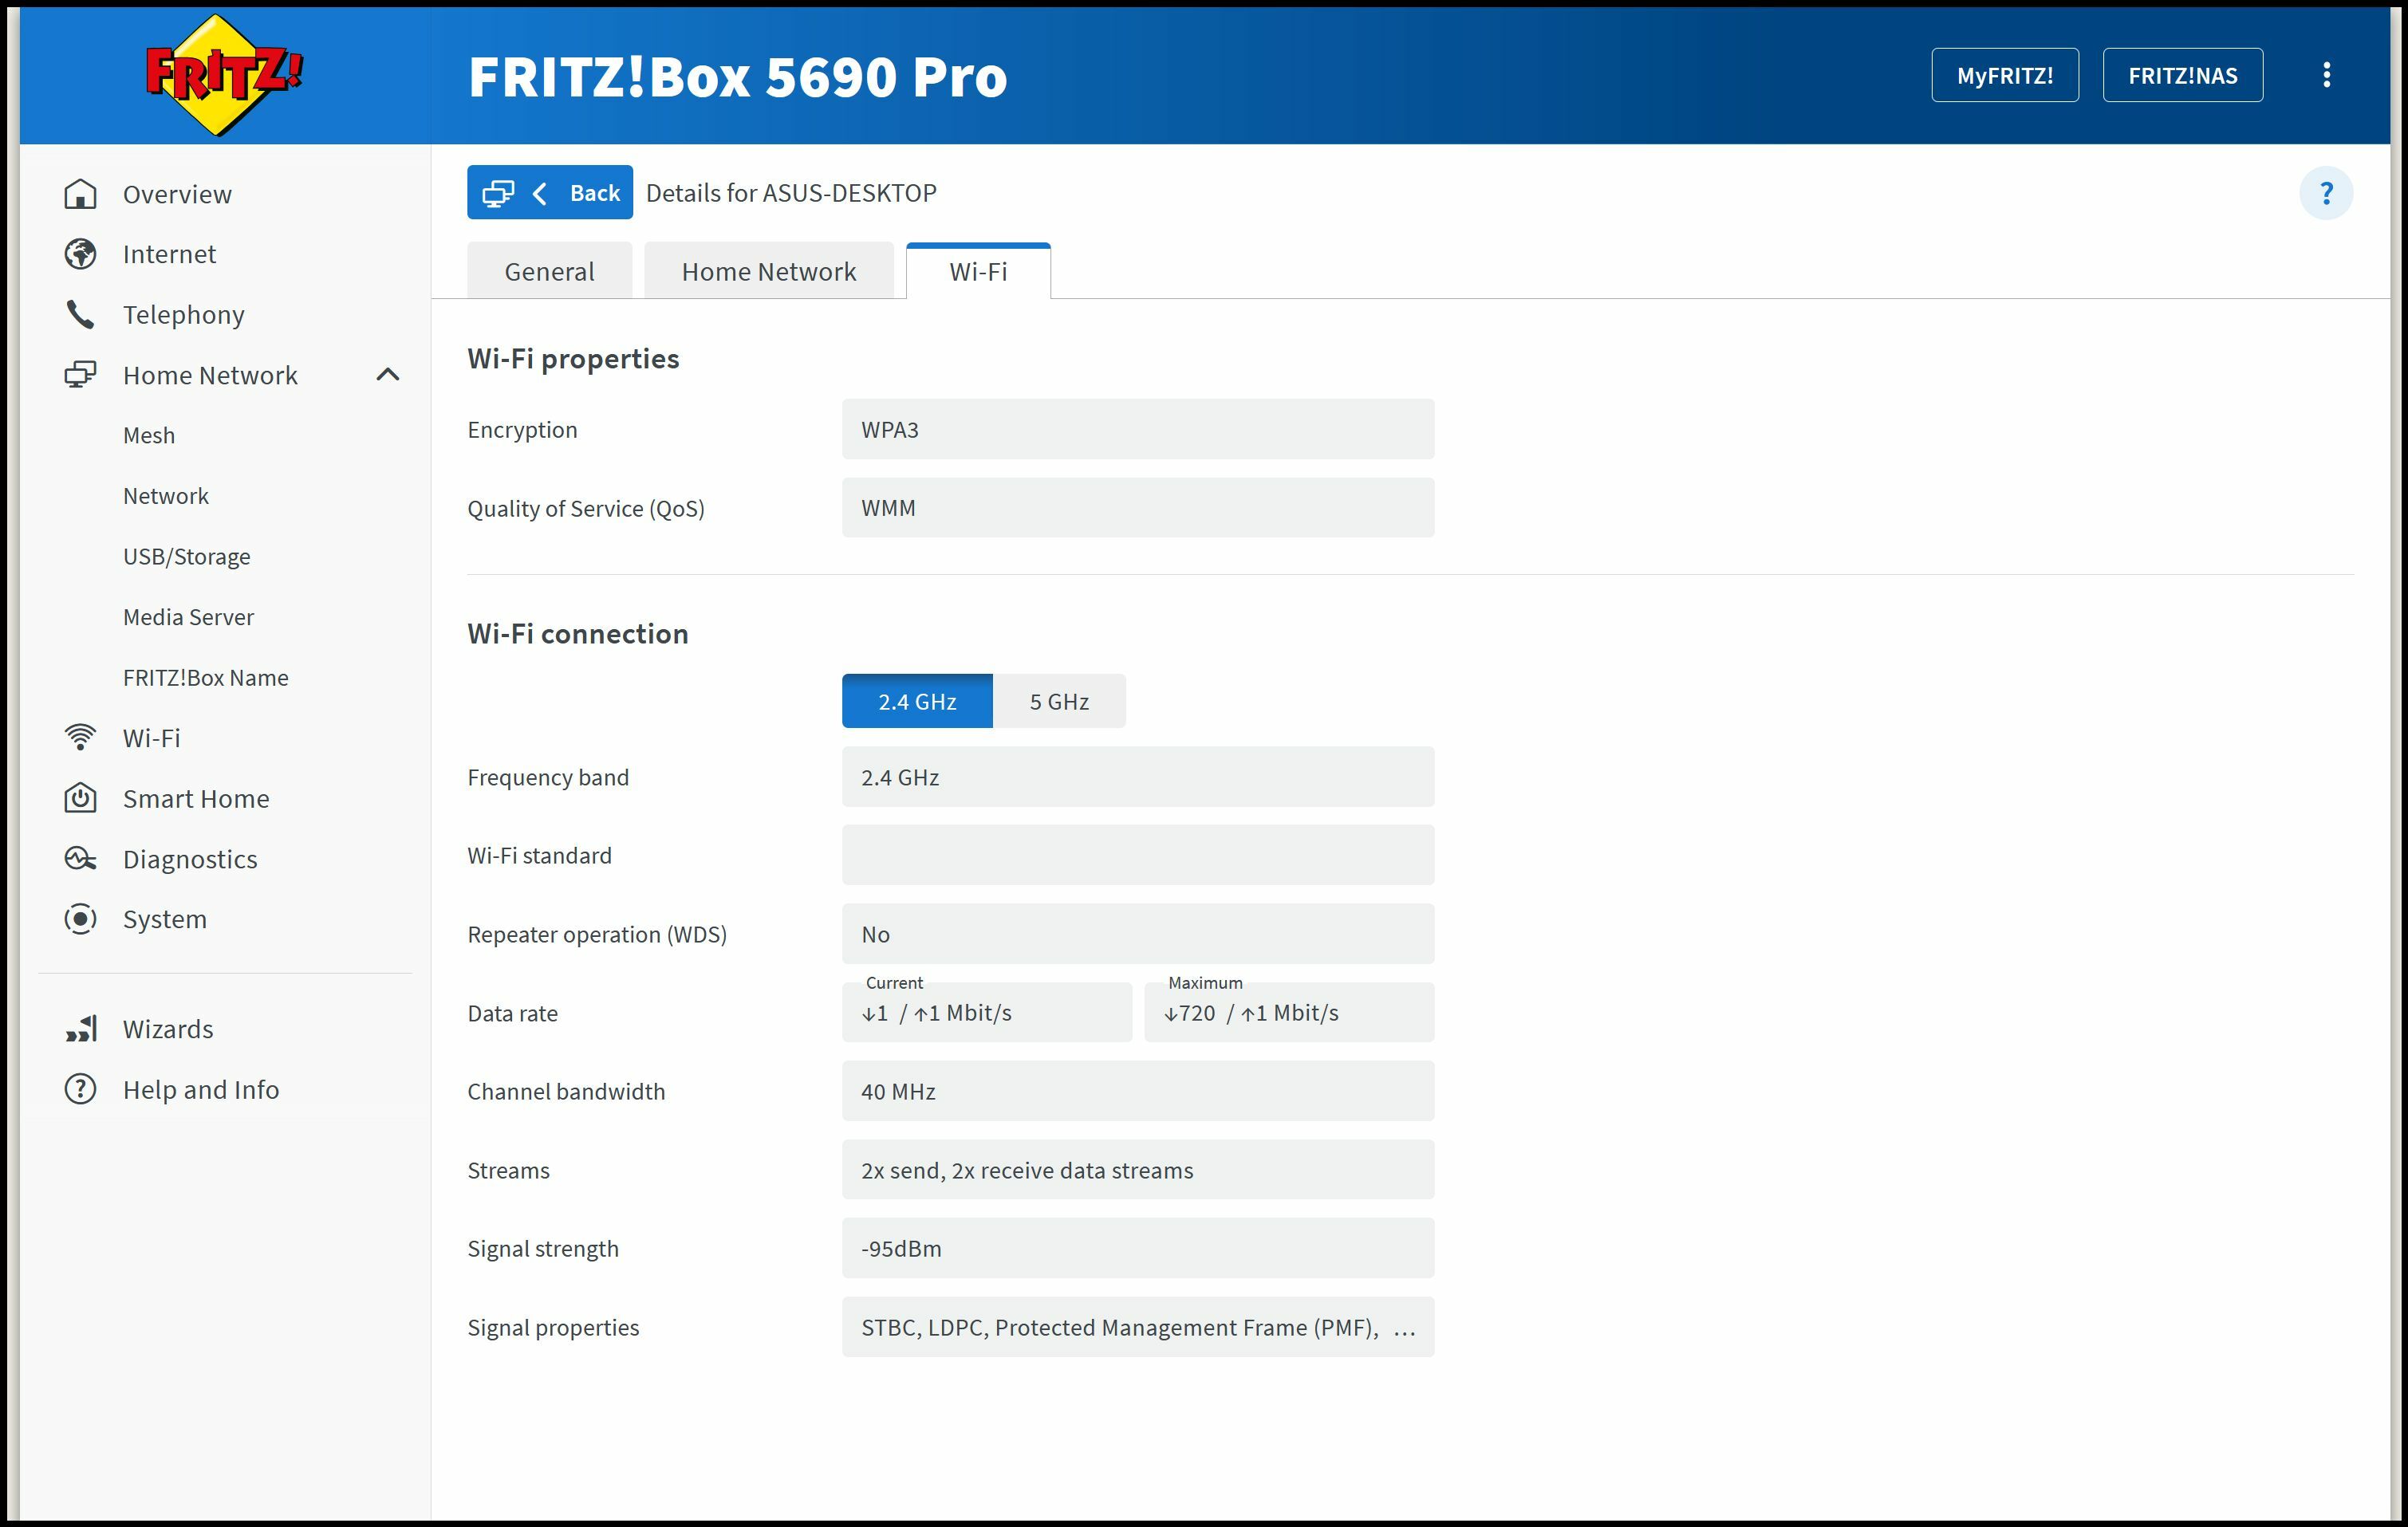Image resolution: width=2408 pixels, height=1527 pixels.
Task: Switch to the General tab
Action: pyautogui.click(x=549, y=271)
